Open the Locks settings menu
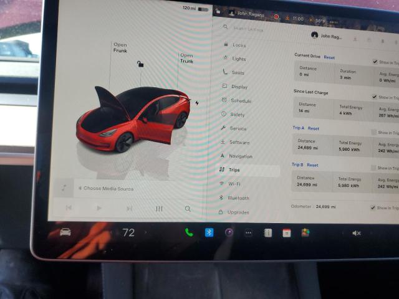399x299 pixels. 239,45
